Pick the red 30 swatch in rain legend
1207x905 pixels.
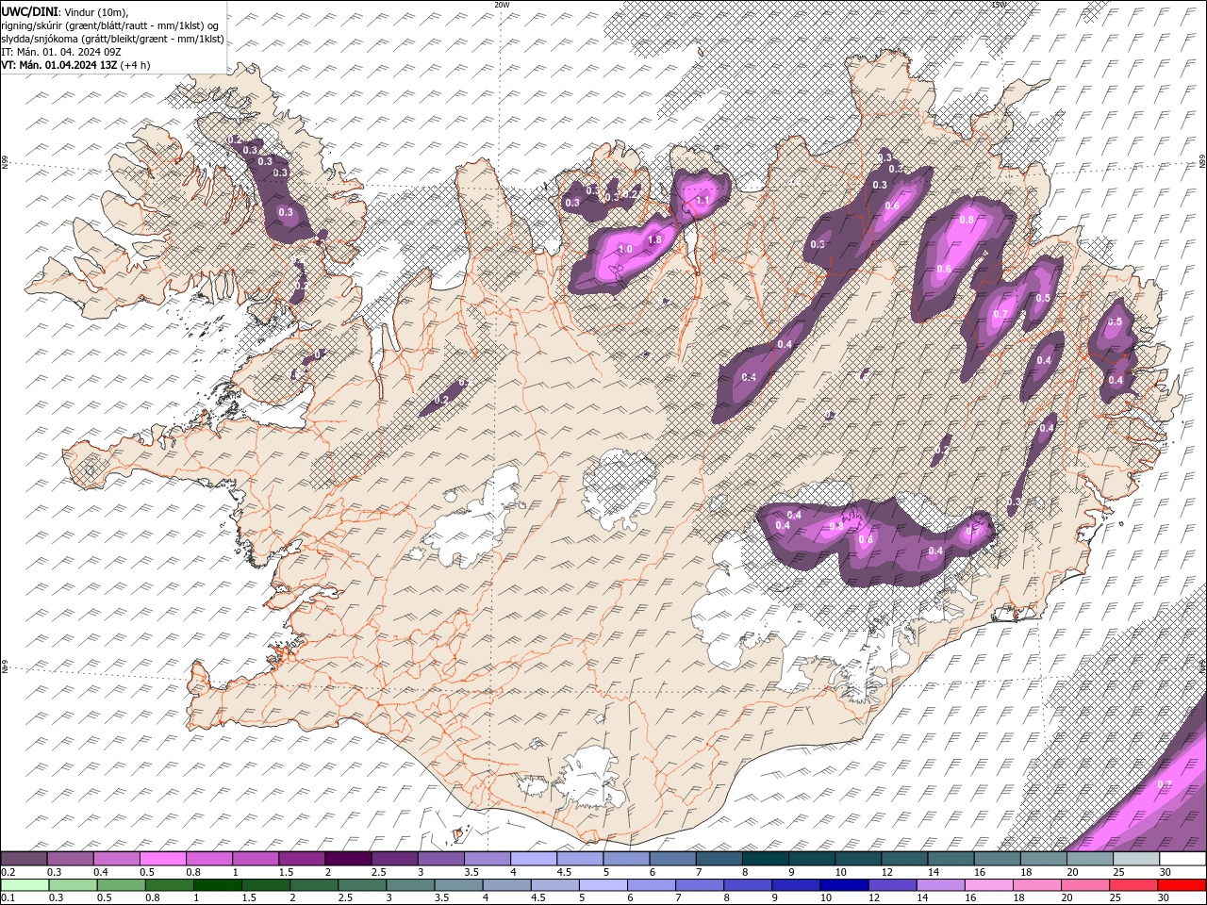(x=1182, y=885)
